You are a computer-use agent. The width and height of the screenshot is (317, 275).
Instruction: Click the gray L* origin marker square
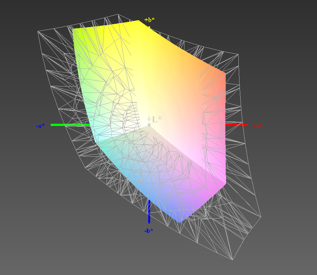(x=149, y=125)
